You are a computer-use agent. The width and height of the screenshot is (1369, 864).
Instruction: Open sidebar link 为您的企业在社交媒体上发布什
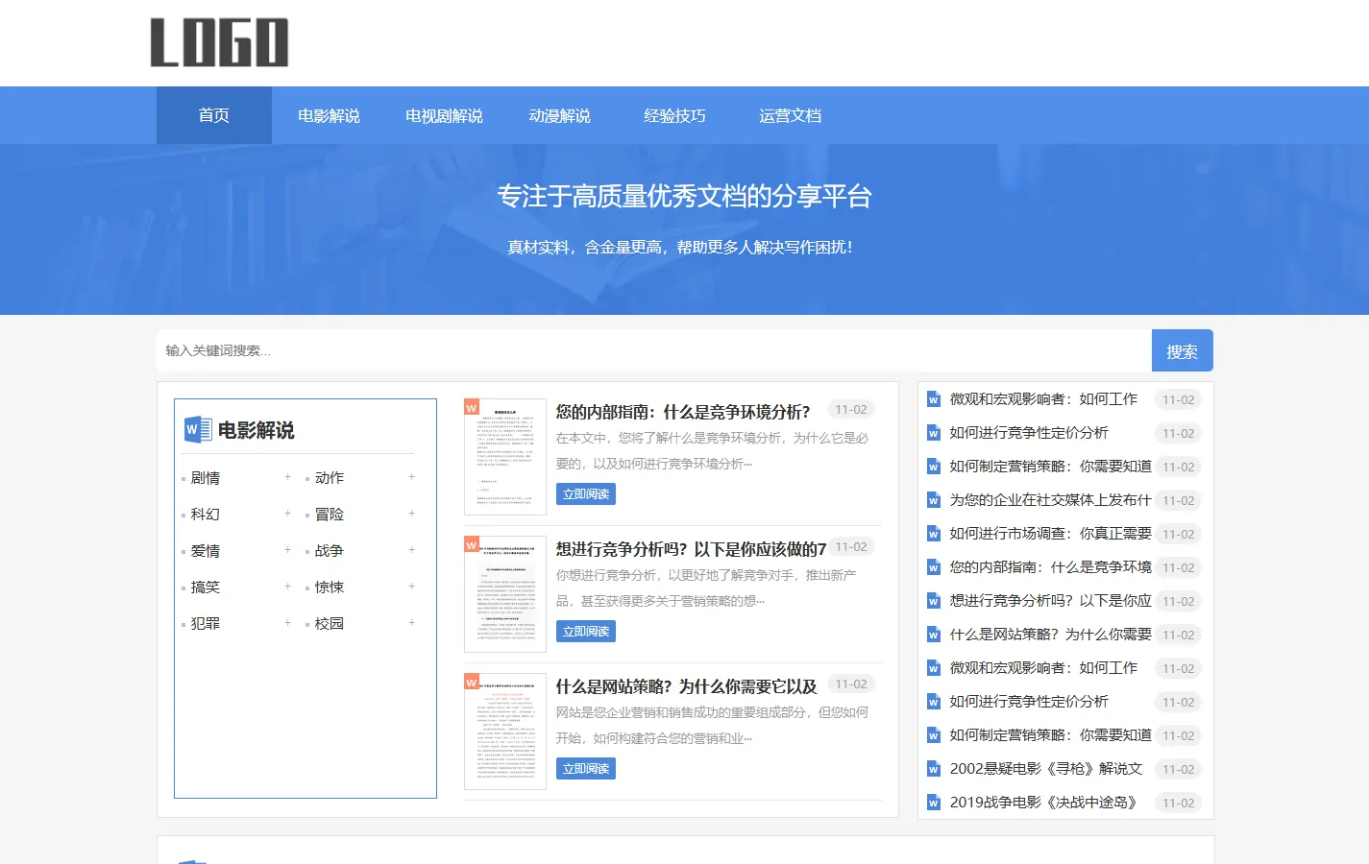(1050, 500)
